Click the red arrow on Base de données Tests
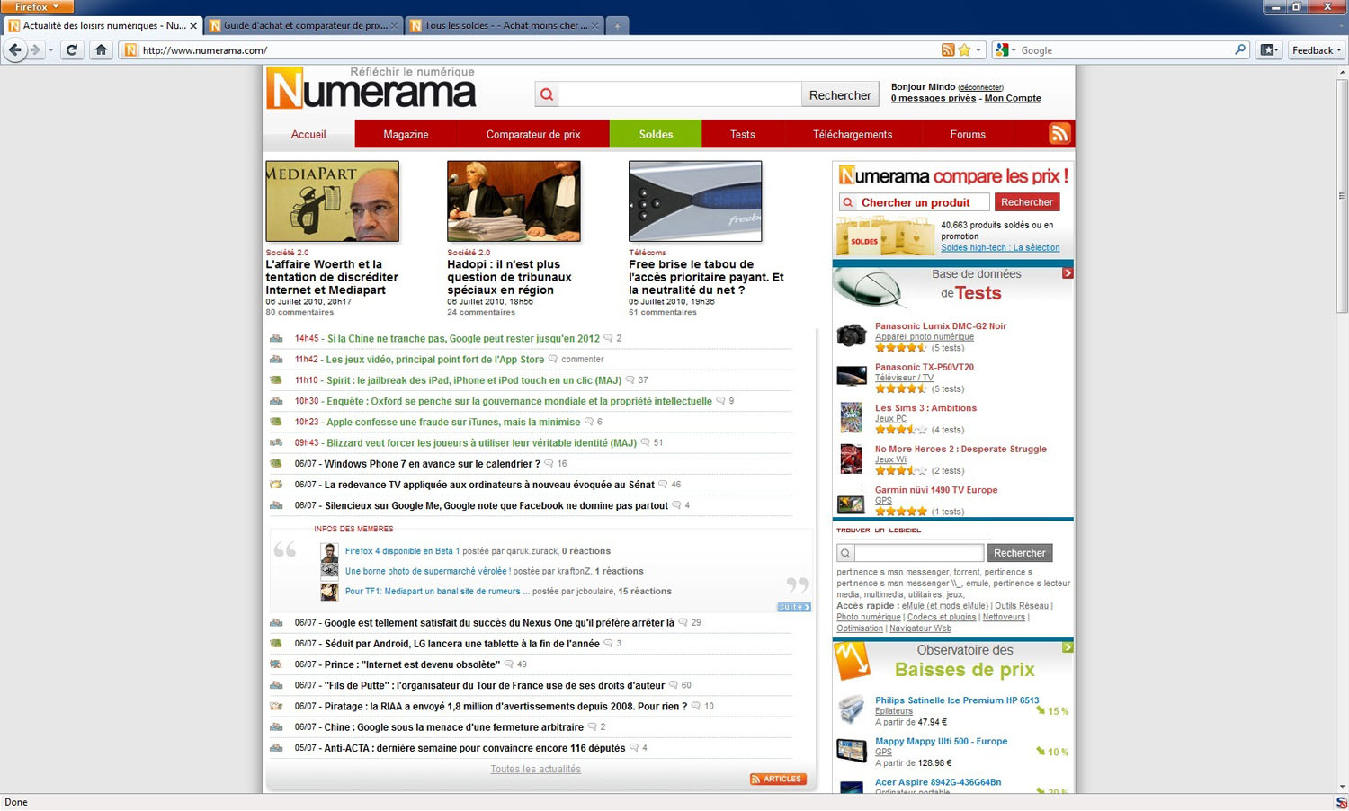Screen dimensions: 1349x811 pyautogui.click(x=1068, y=273)
